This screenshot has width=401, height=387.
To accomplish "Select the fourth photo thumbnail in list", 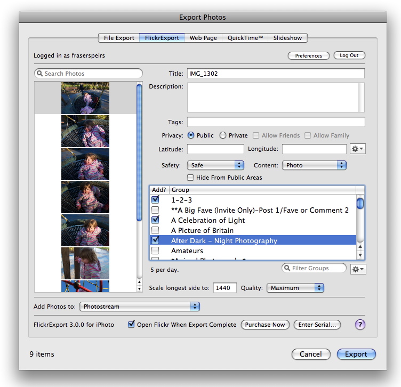I will coord(85,197).
